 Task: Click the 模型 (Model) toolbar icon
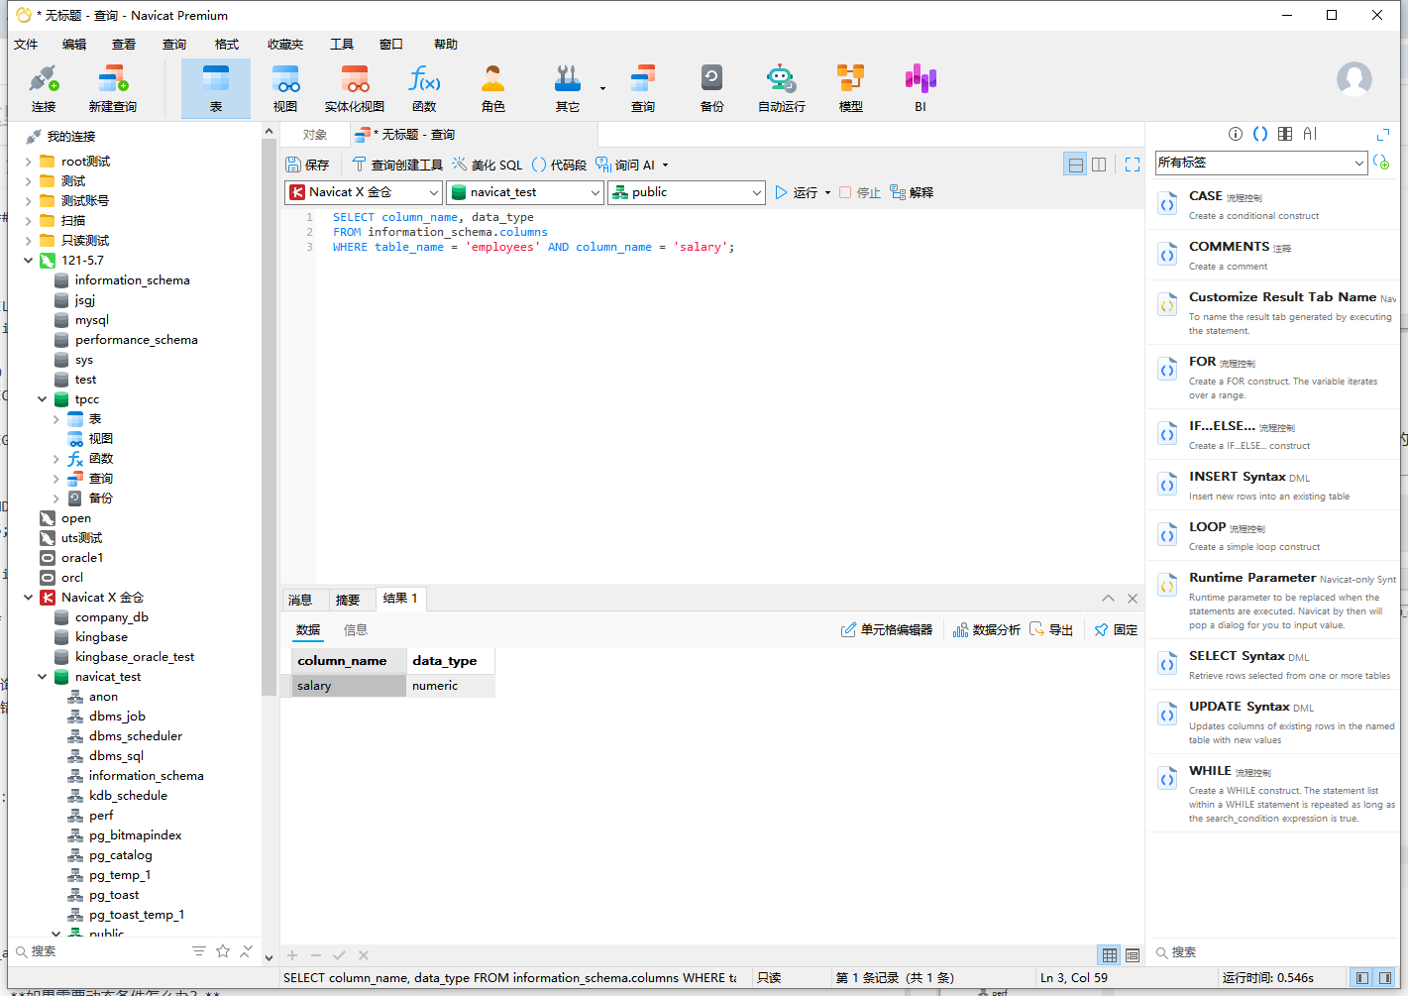click(851, 88)
